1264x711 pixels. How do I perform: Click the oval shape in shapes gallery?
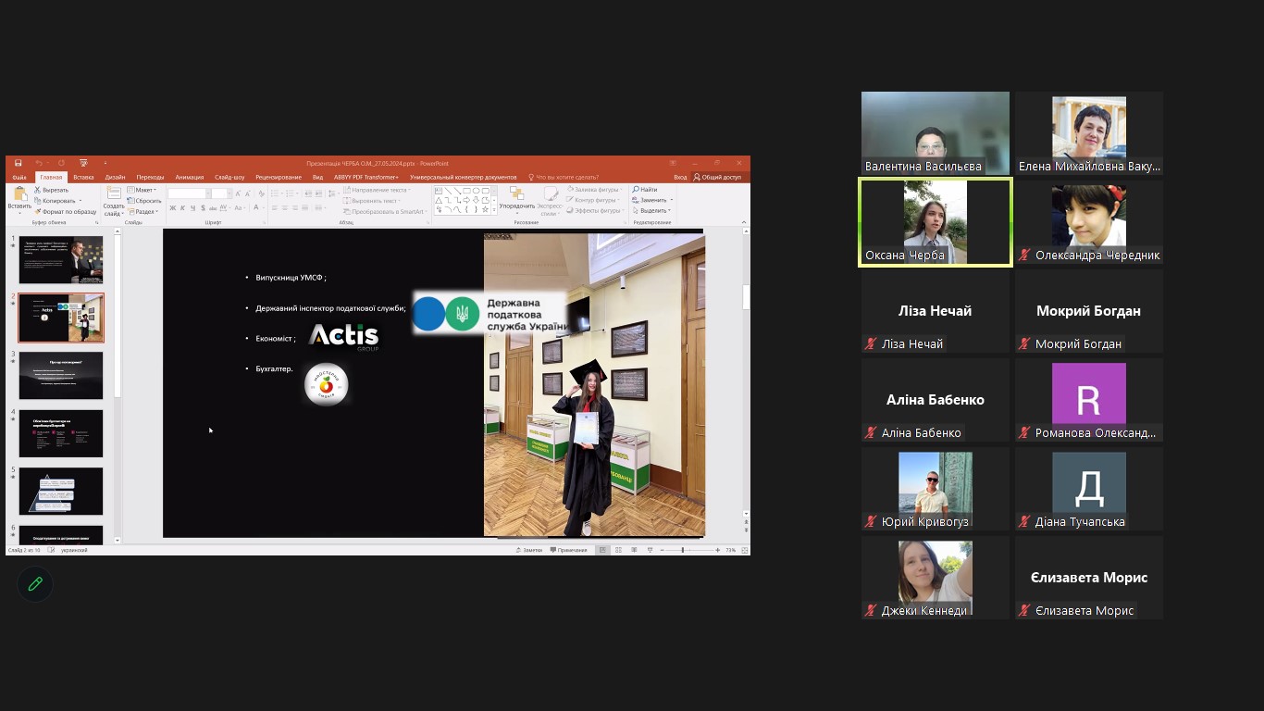[x=476, y=191]
